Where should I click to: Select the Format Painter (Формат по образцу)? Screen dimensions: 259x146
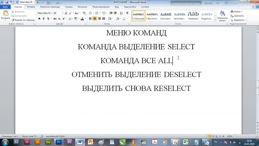(23, 20)
